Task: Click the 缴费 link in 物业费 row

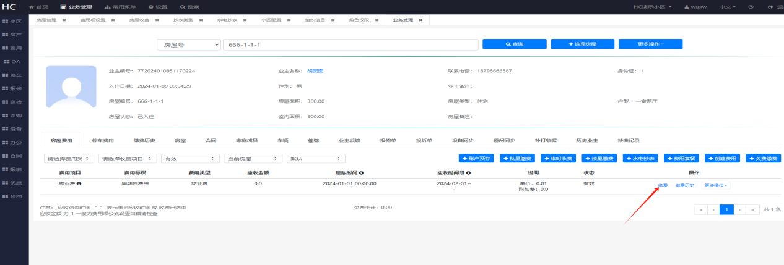Action: click(x=663, y=185)
